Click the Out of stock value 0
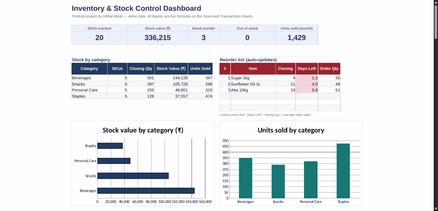 (247, 38)
